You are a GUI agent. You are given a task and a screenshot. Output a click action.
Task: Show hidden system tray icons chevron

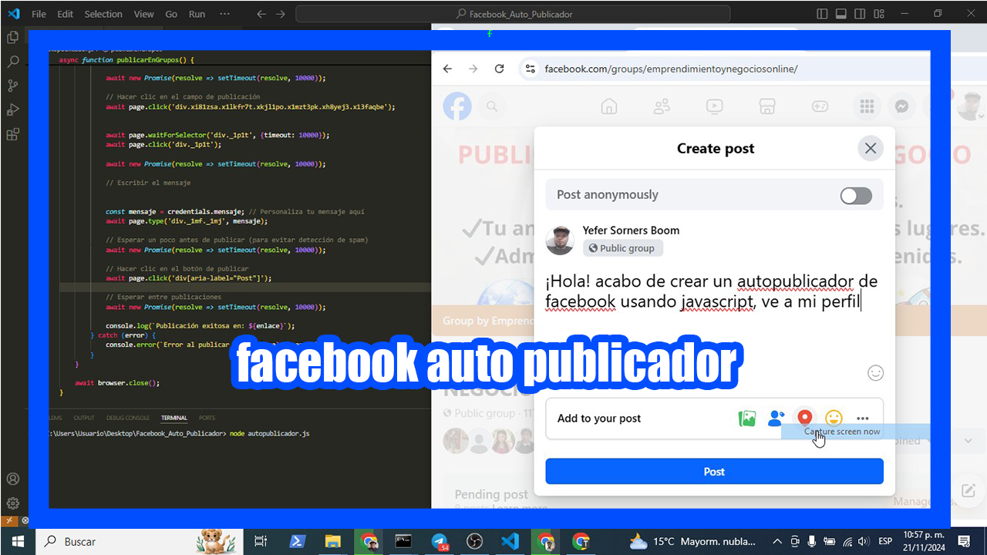point(776,541)
